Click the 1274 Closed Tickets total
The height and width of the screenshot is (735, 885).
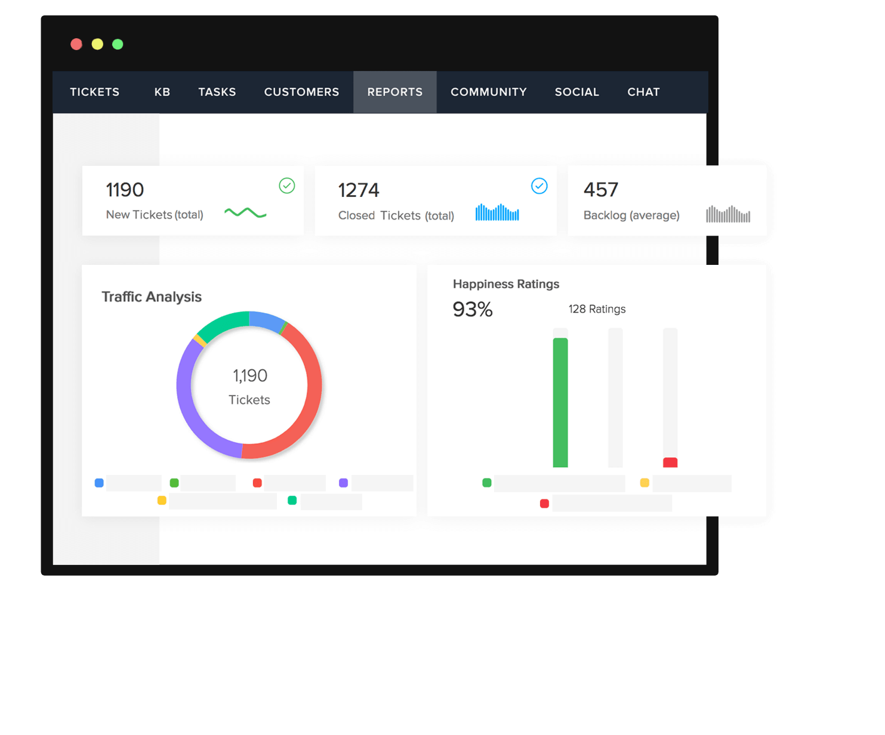tap(358, 190)
